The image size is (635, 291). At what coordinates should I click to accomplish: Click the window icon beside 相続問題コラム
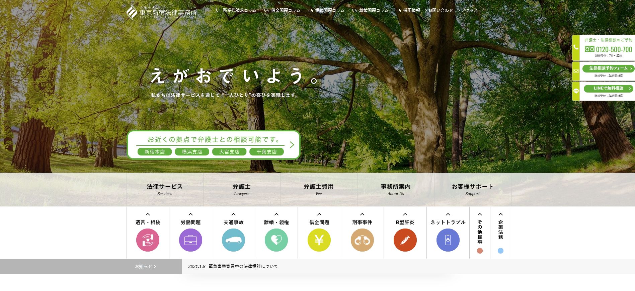tap(311, 10)
